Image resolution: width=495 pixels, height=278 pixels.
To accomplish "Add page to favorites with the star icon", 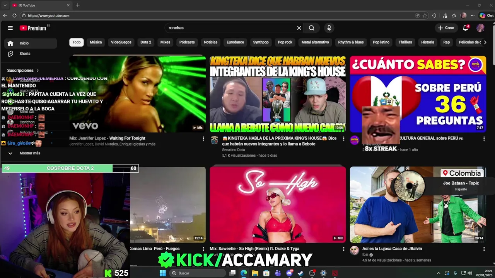I will [425, 15].
